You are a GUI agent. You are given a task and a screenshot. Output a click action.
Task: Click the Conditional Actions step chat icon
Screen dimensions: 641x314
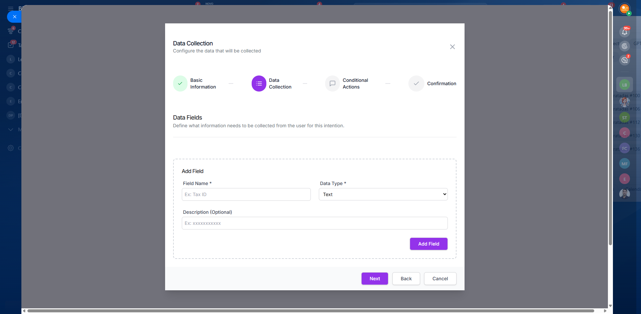click(332, 84)
